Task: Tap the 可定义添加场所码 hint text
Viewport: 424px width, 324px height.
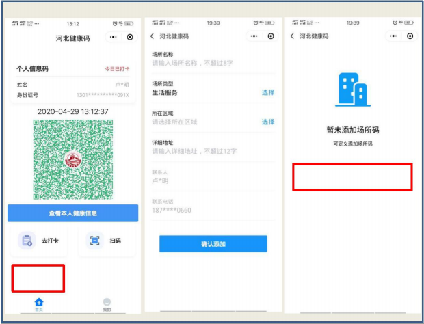Action: click(353, 144)
